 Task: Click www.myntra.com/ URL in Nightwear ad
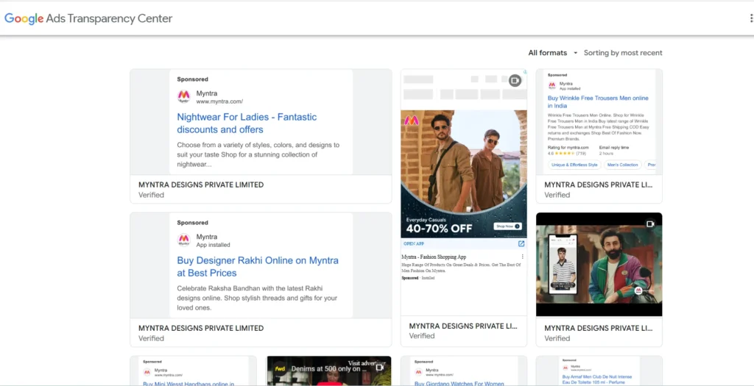click(x=219, y=101)
